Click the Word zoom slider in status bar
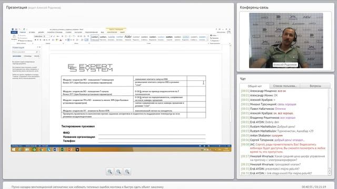 point(219,146)
